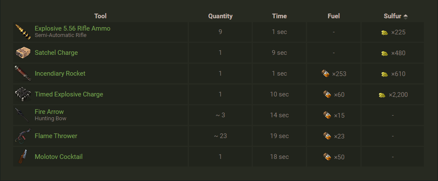Image resolution: width=438 pixels, height=181 pixels.
Task: Click the Flame Thrower item icon
Action: point(23,136)
